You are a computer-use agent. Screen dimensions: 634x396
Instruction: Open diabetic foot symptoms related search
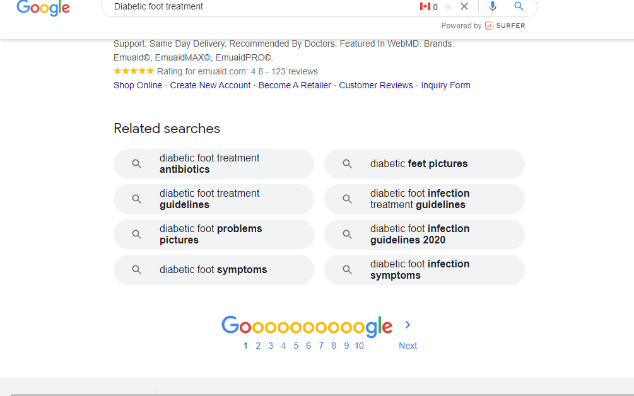[213, 269]
